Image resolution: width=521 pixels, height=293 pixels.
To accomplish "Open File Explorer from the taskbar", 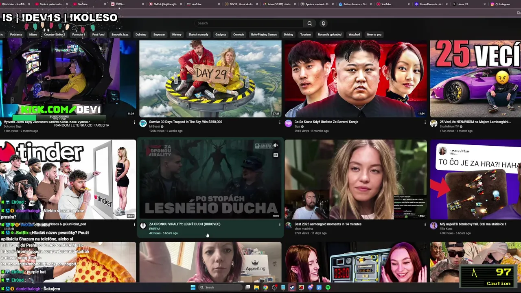I will (256, 287).
